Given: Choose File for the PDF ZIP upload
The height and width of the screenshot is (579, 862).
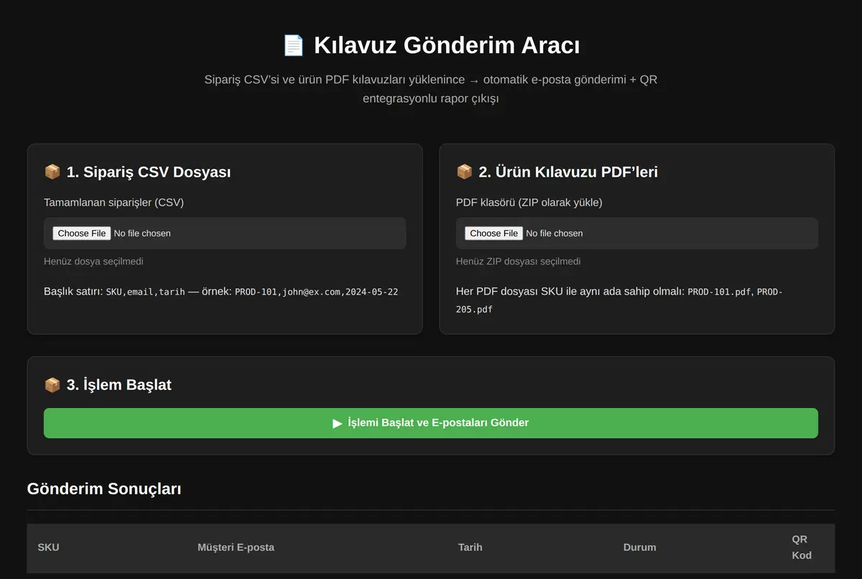Looking at the screenshot, I should [x=494, y=233].
